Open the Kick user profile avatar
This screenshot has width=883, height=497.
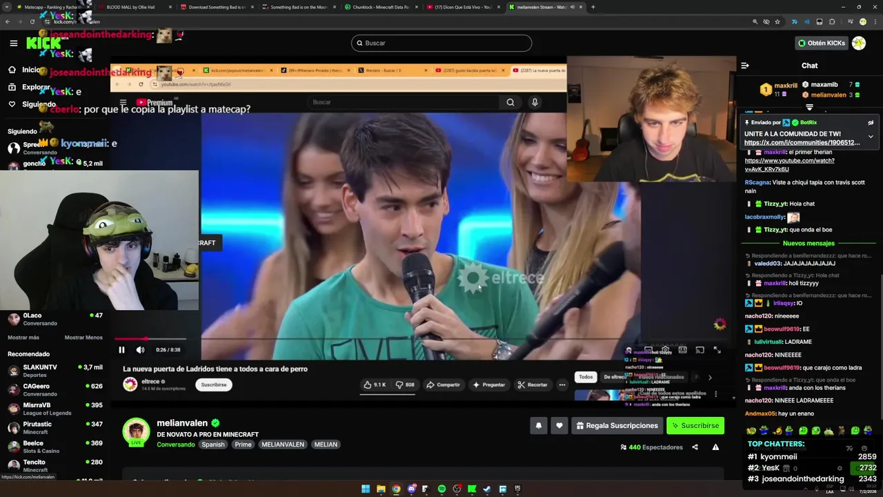[859, 43]
